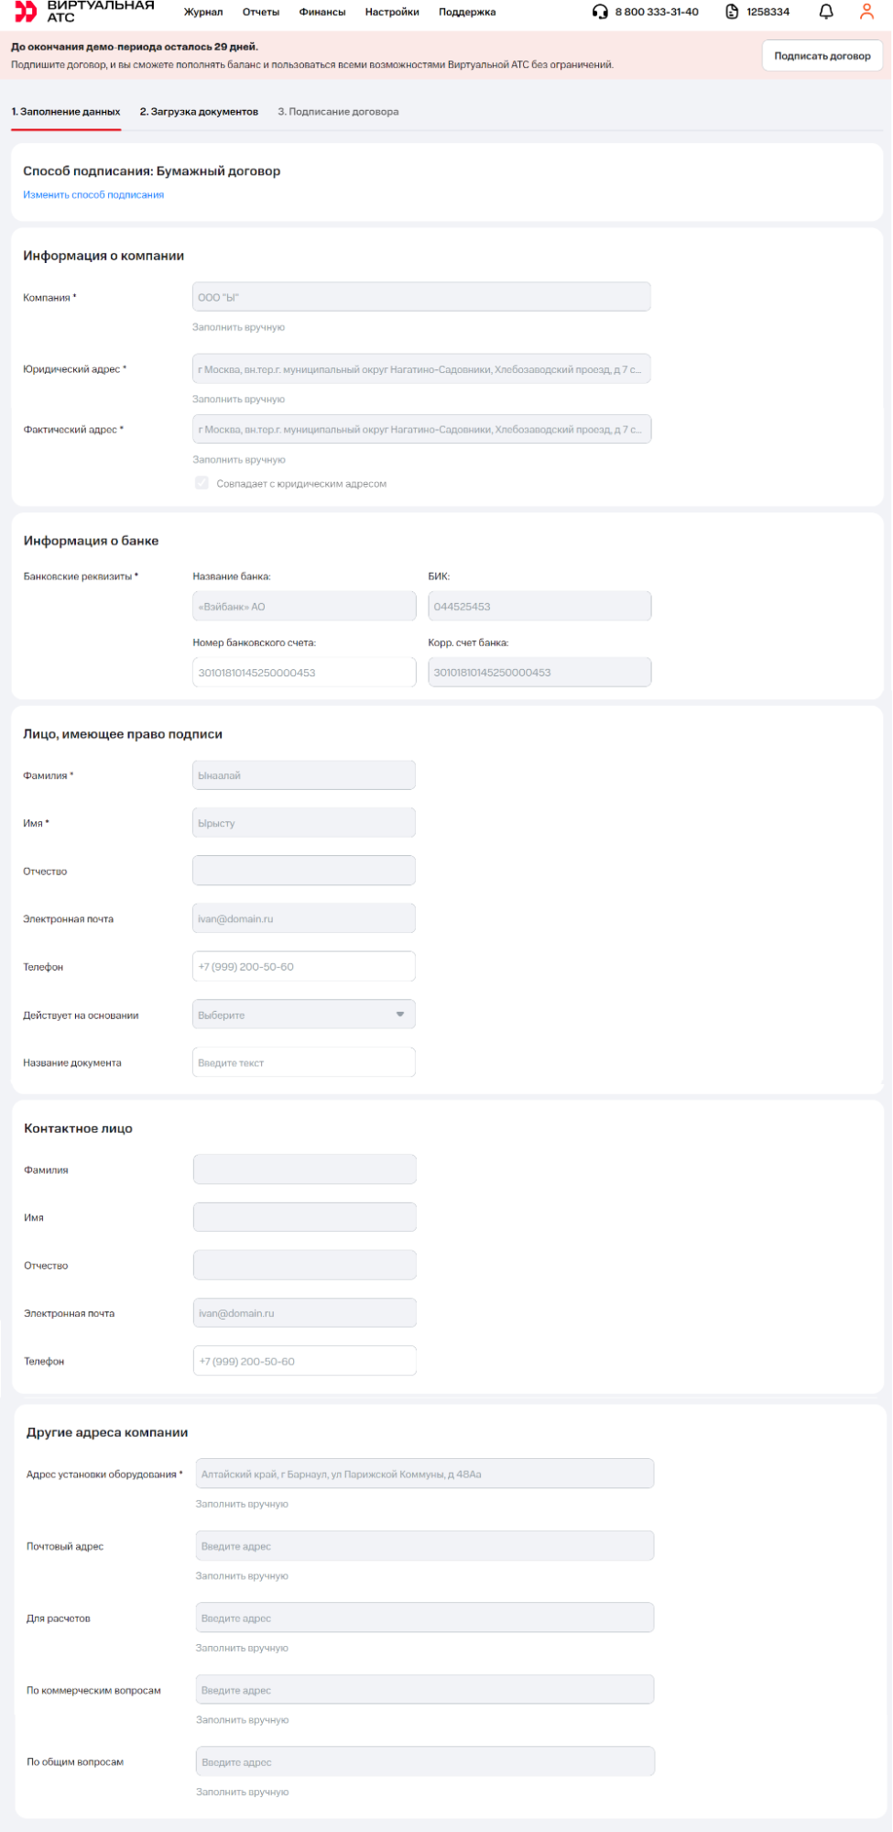Focus the 'Номер банковского счета' input field

[x=303, y=673]
